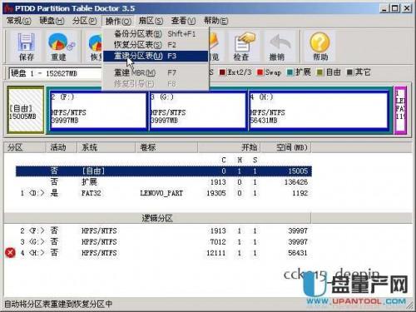The height and width of the screenshot is (312, 416).
Task: Click the 自由 olive legend swatch
Action: tap(320, 72)
